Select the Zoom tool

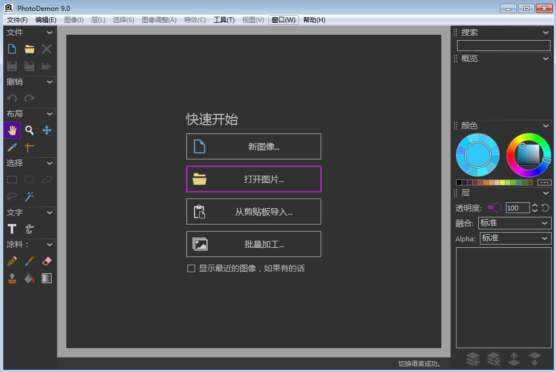point(29,130)
